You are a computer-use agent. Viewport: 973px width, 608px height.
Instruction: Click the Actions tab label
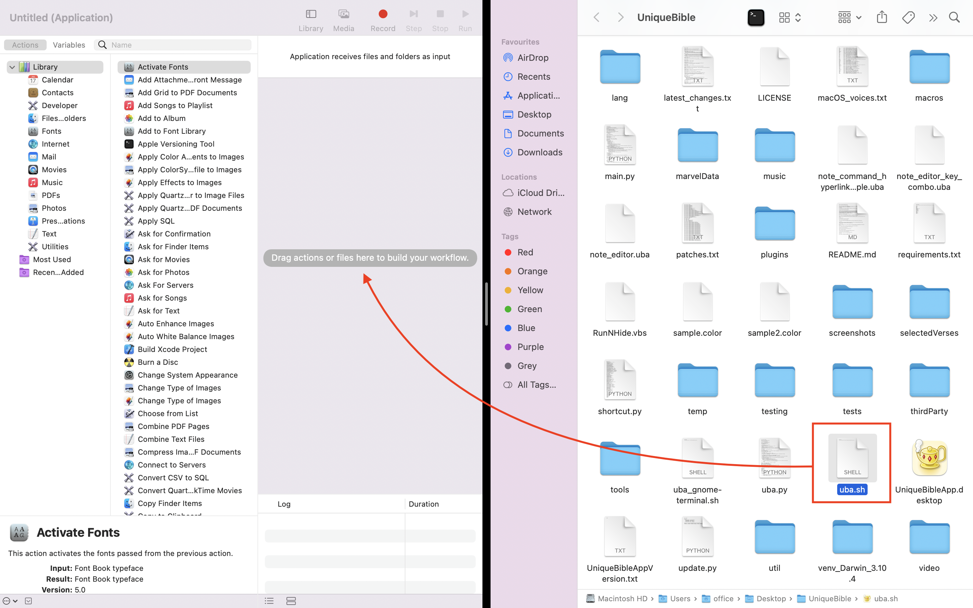pyautogui.click(x=25, y=44)
